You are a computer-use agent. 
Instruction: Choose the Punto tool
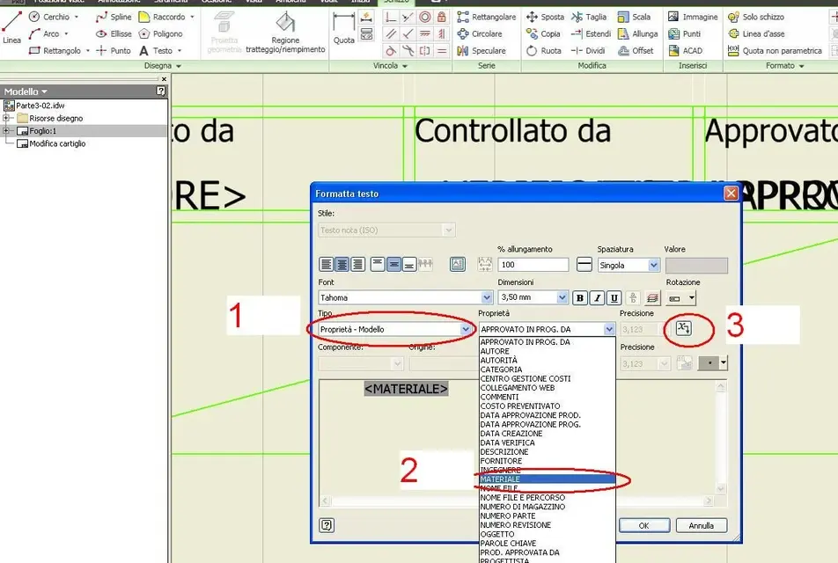114,51
